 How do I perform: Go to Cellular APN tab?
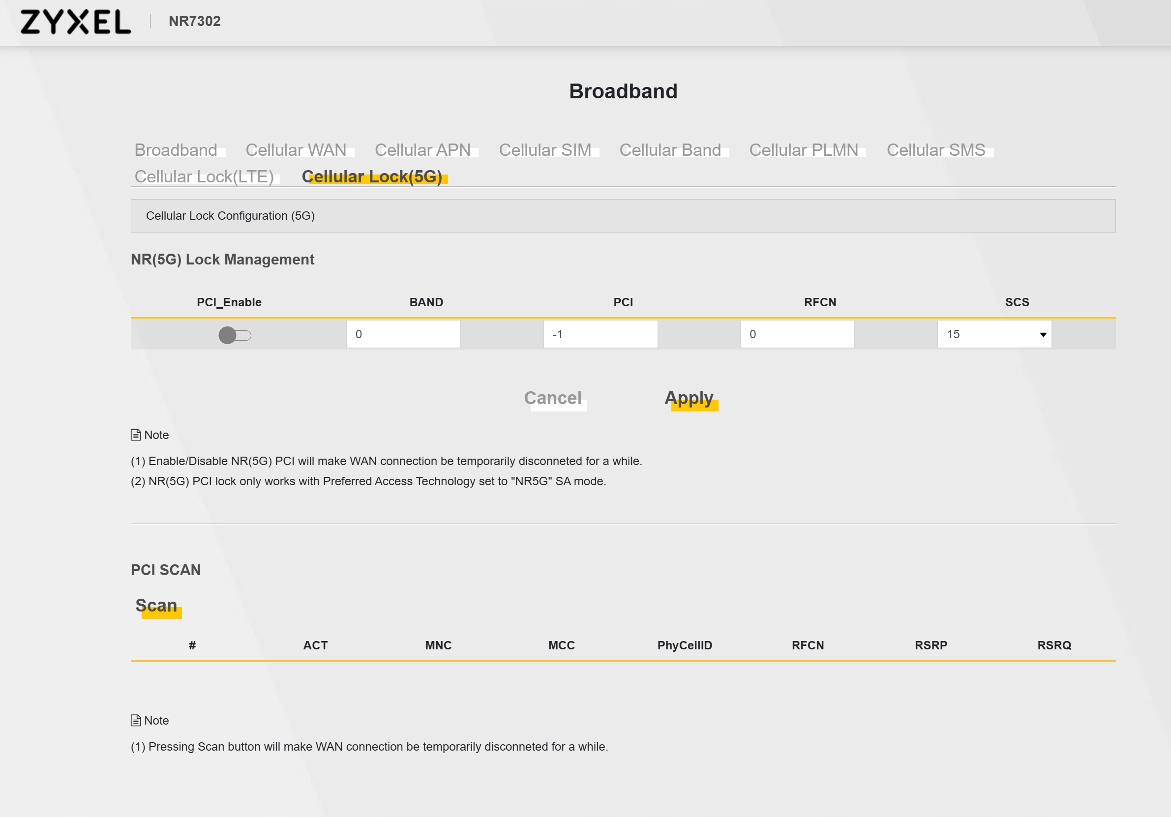pos(423,150)
